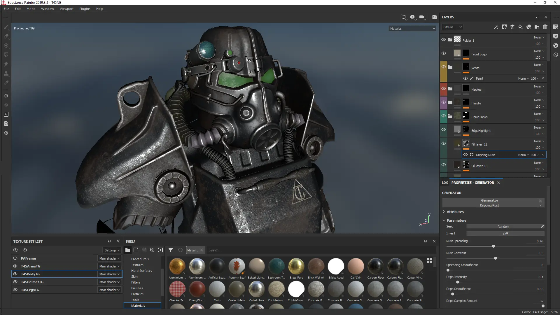Select the Material picker tool

tap(6, 83)
